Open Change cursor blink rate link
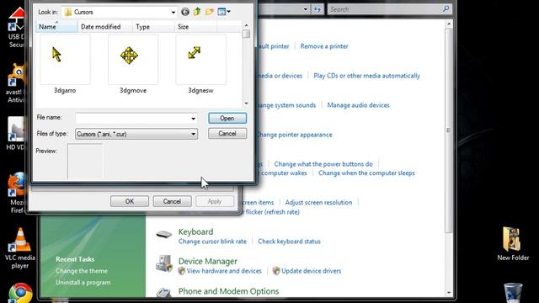The image size is (539, 303). [x=212, y=242]
